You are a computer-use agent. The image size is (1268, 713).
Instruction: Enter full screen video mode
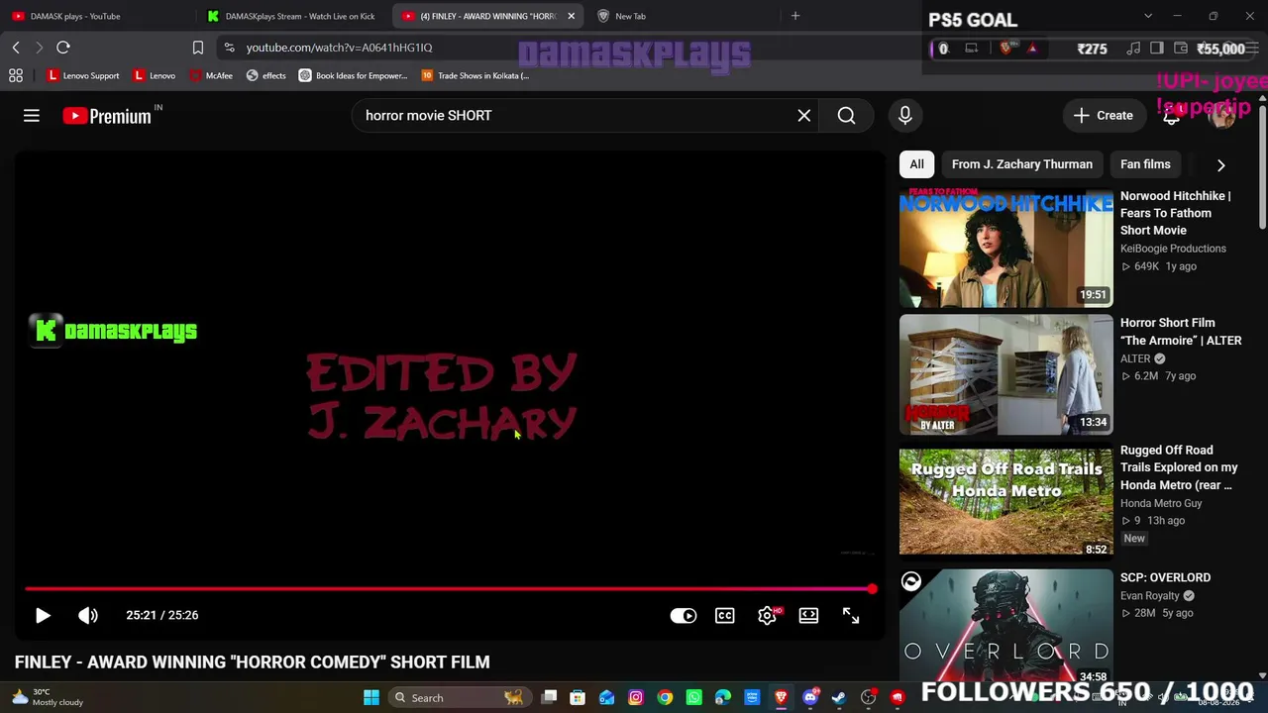click(x=851, y=616)
